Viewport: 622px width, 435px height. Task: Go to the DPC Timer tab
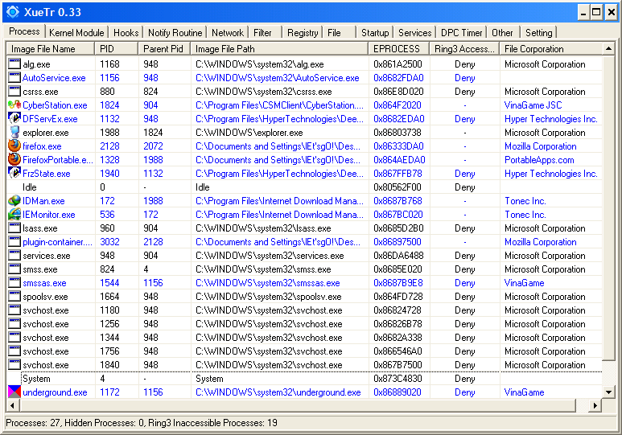pos(462,33)
